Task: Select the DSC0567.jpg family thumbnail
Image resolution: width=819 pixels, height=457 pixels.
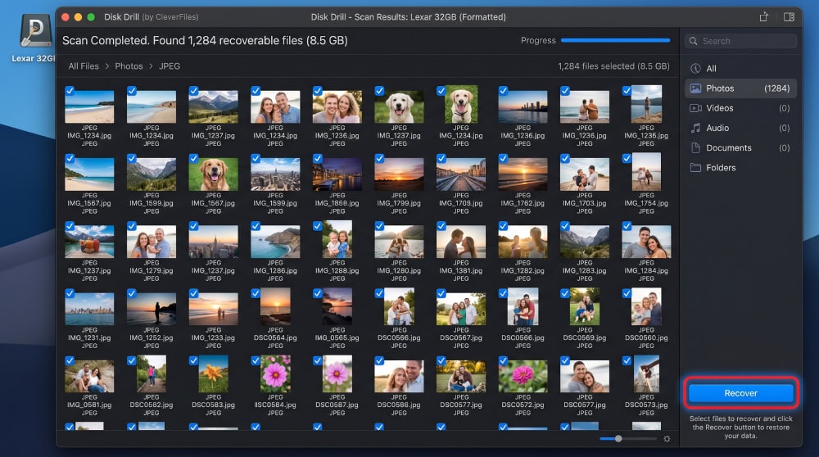Action: (460, 309)
